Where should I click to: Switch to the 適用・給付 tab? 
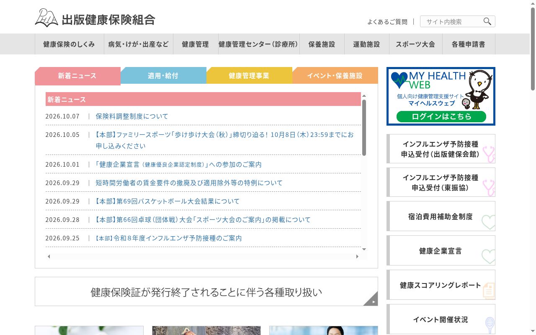click(163, 76)
